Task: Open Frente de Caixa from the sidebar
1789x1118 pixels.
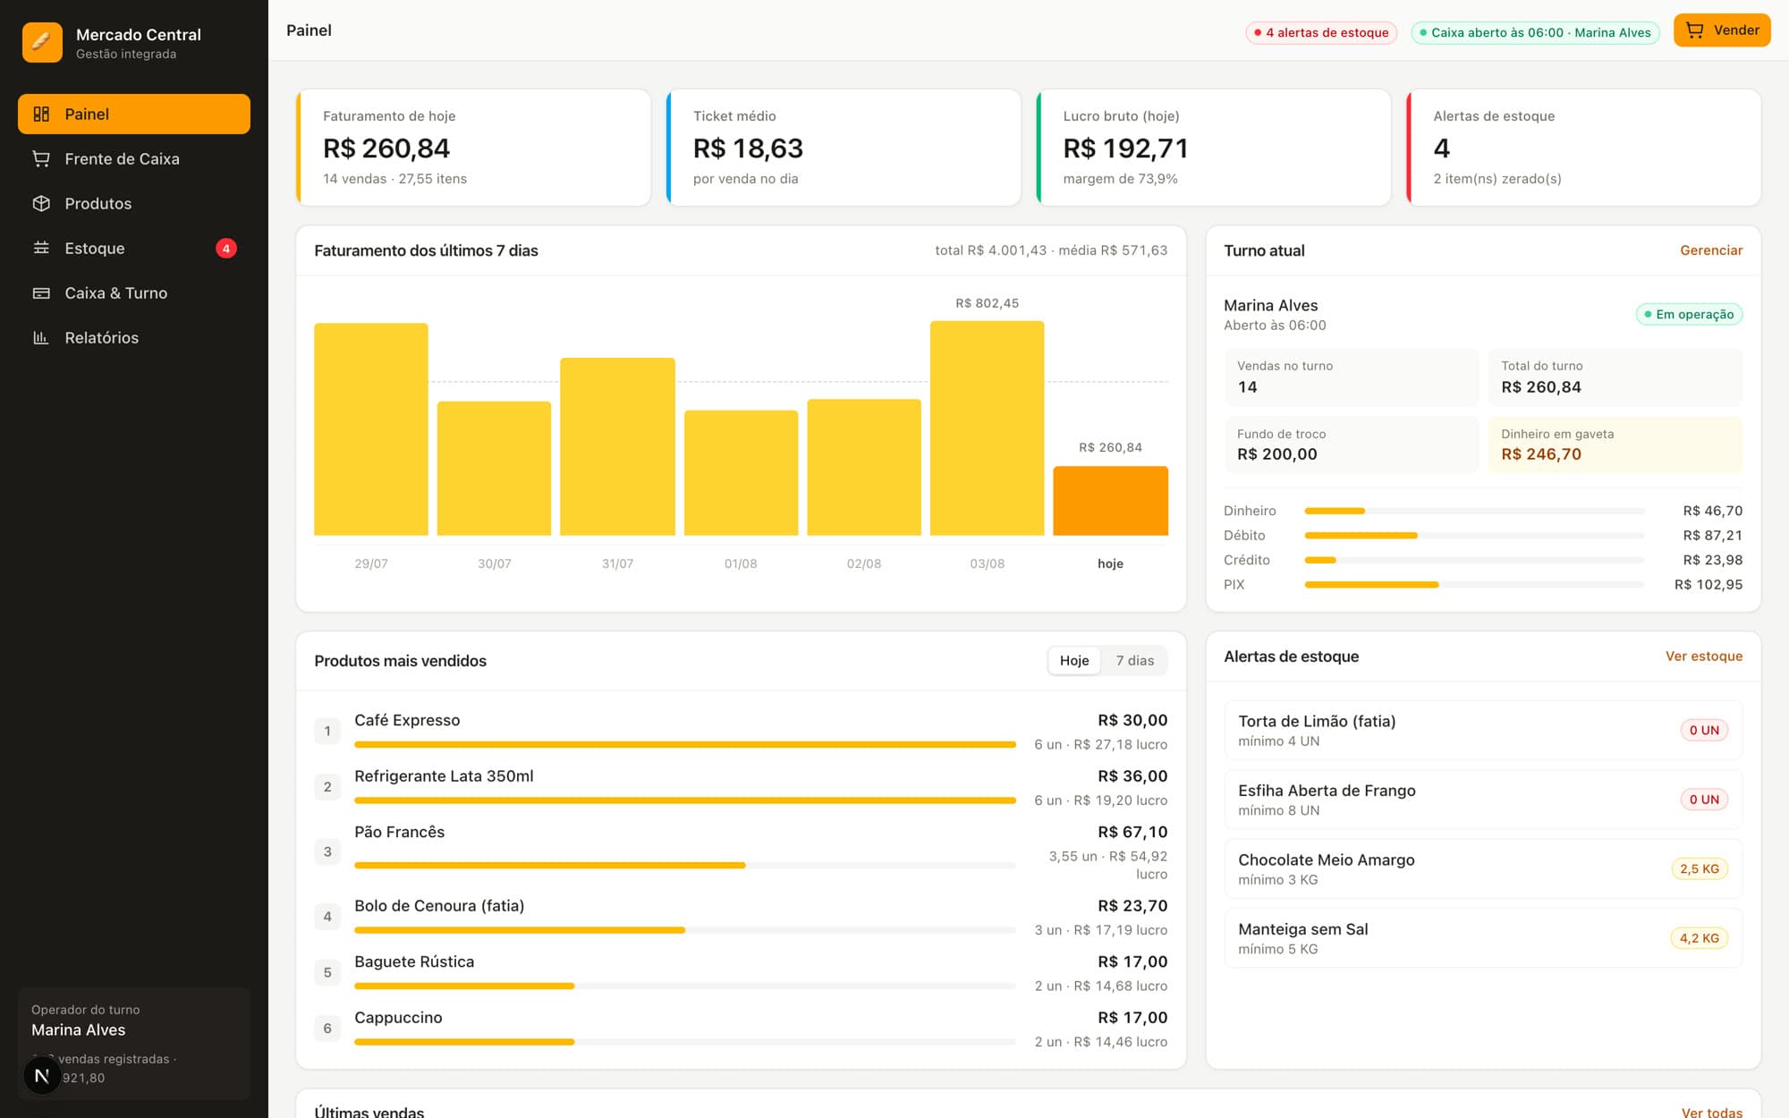Action: (134, 158)
